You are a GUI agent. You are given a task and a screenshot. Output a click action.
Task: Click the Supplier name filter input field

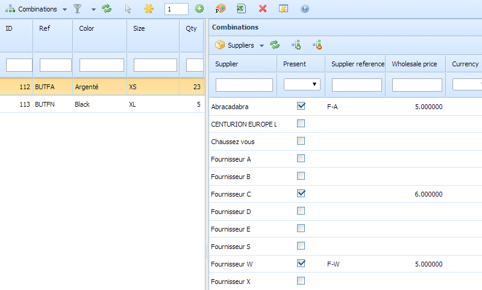[244, 85]
